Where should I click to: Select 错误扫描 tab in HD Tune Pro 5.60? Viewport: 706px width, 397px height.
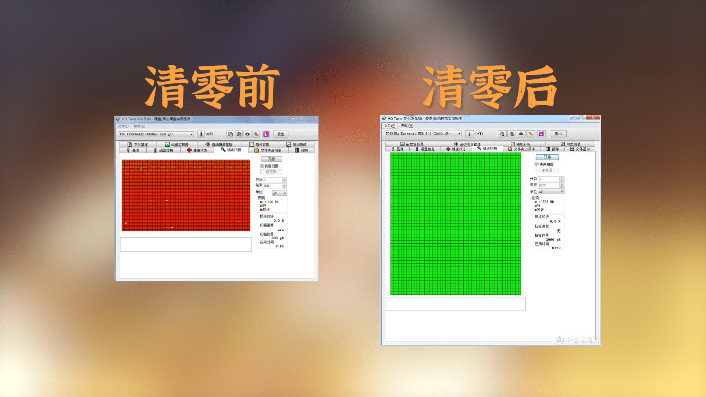(x=231, y=150)
